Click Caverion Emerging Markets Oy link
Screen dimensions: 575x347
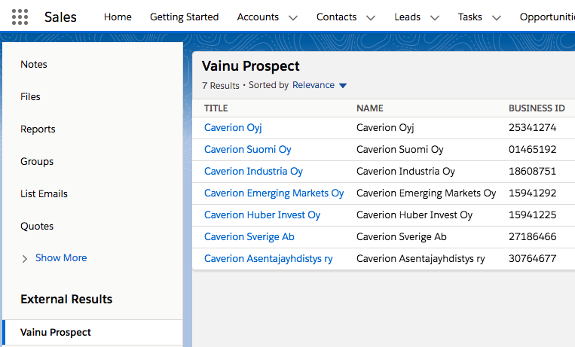point(274,193)
